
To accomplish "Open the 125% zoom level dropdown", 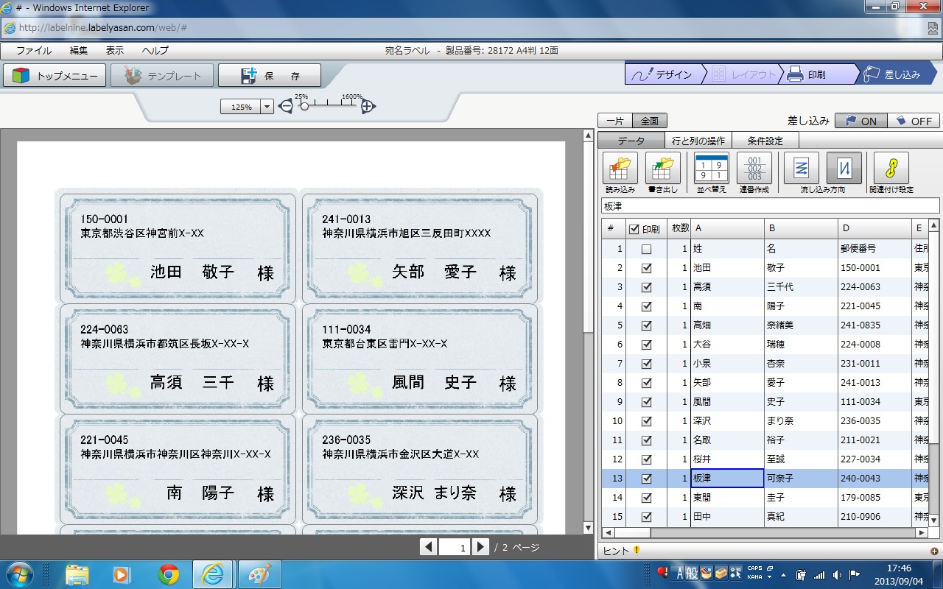I will pyautogui.click(x=267, y=107).
